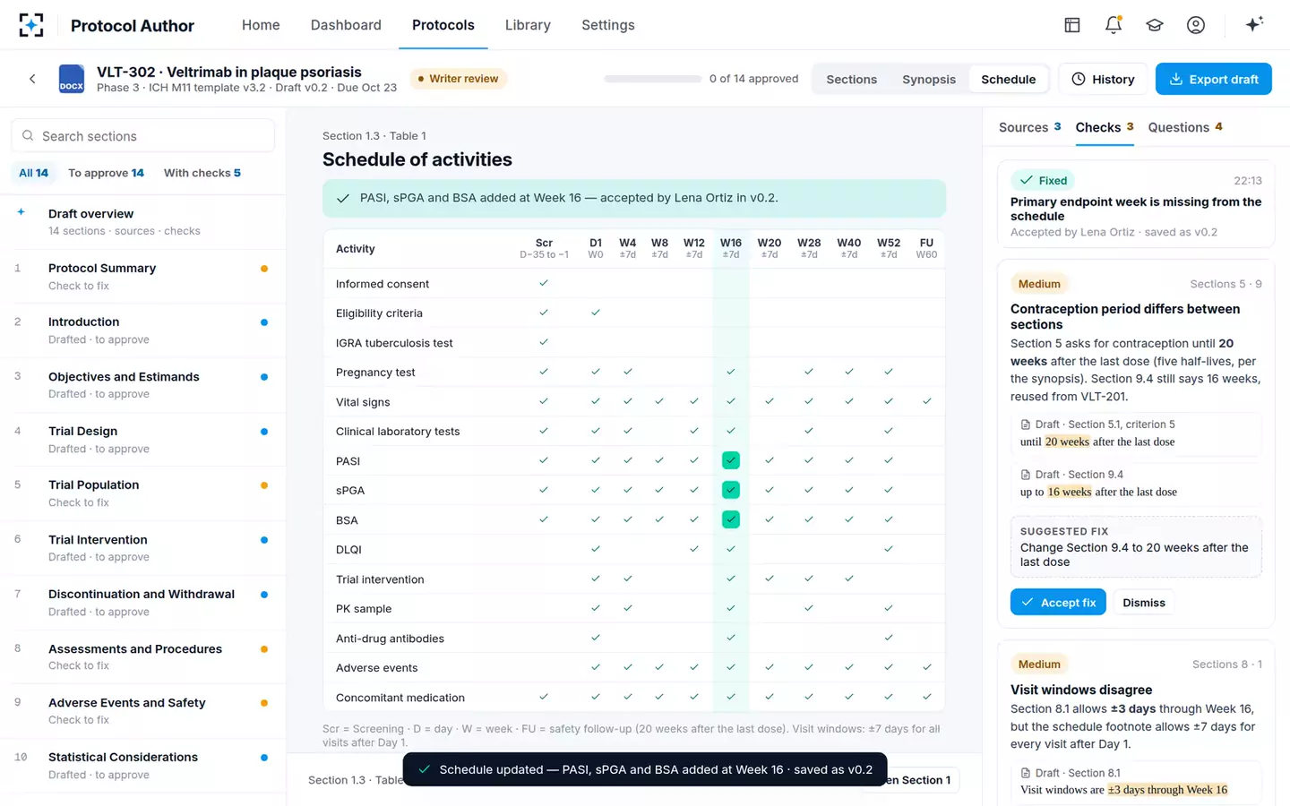Select the Draft overview row
The height and width of the screenshot is (806, 1290).
coord(143,222)
